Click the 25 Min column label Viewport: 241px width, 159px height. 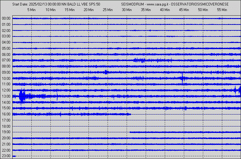click(x=108, y=10)
